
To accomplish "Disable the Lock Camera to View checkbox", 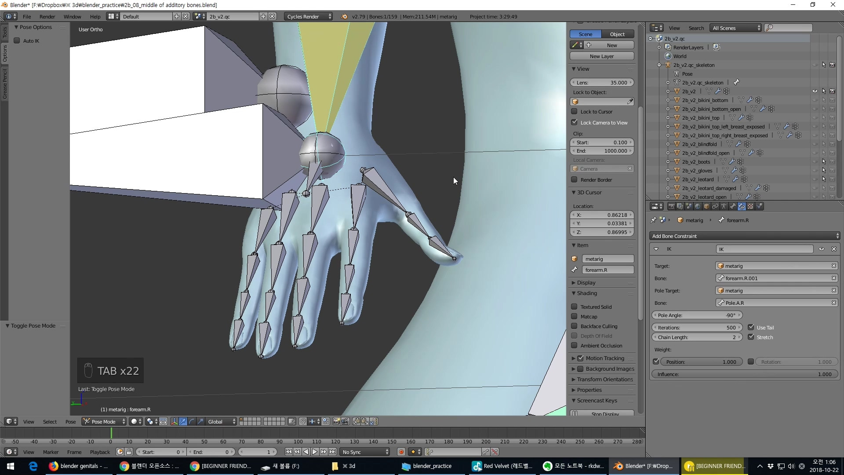I will (574, 122).
